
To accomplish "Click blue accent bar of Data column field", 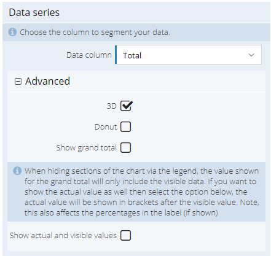I will tap(116, 55).
